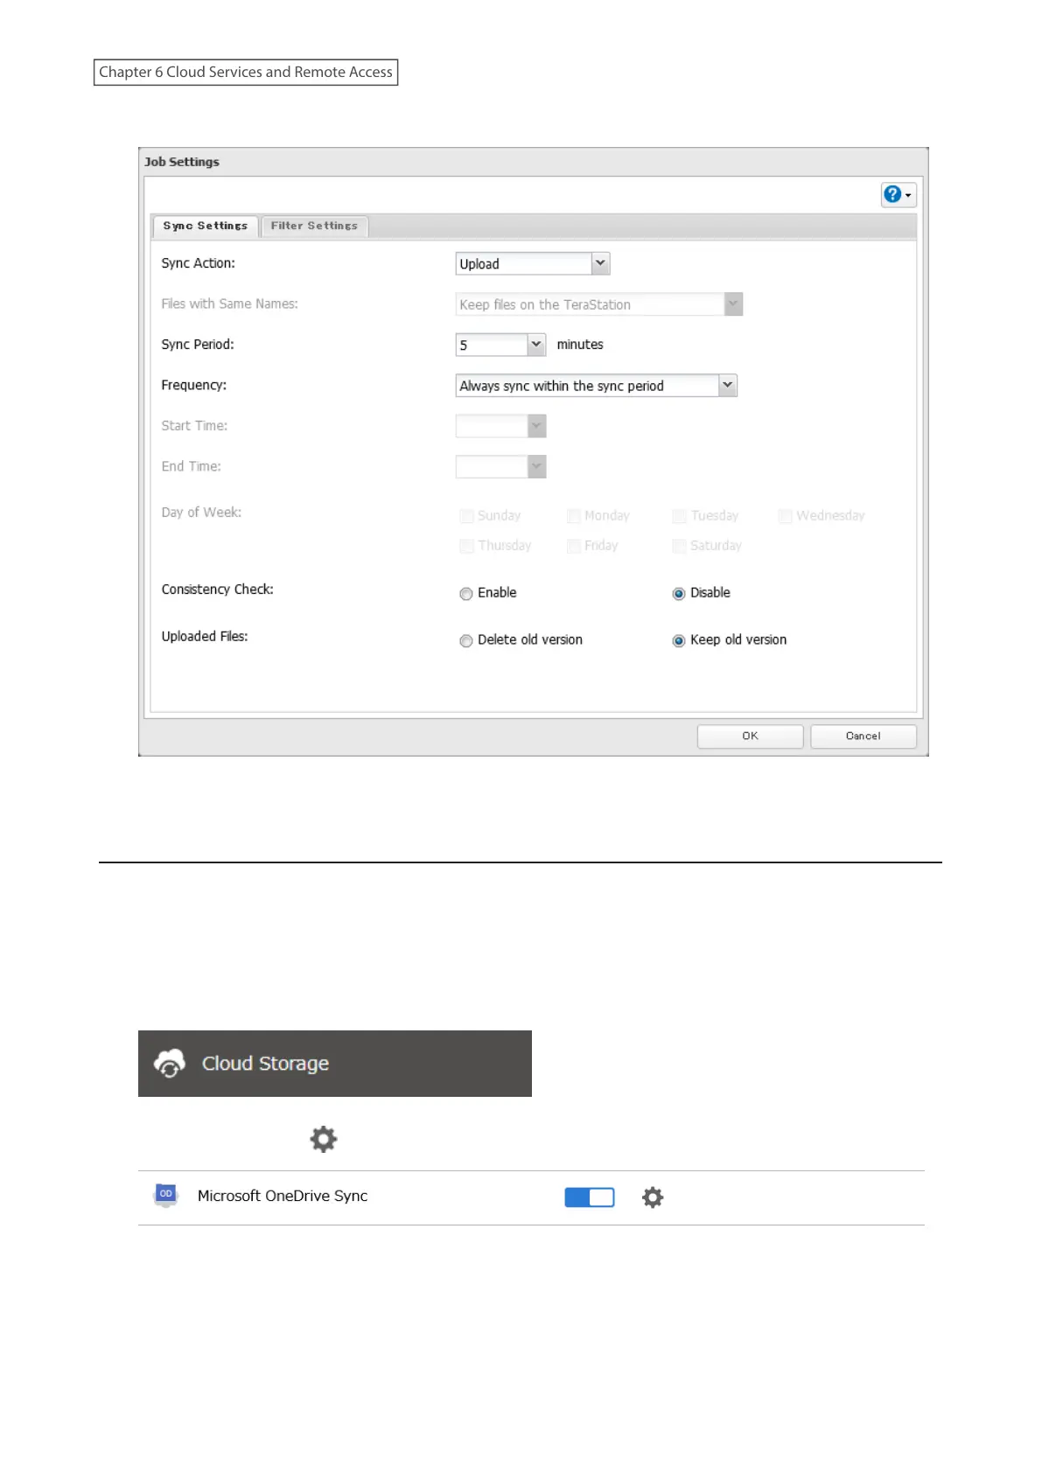The height and width of the screenshot is (1473, 1042).
Task: Click the Job Settings title text
Action: 182,162
